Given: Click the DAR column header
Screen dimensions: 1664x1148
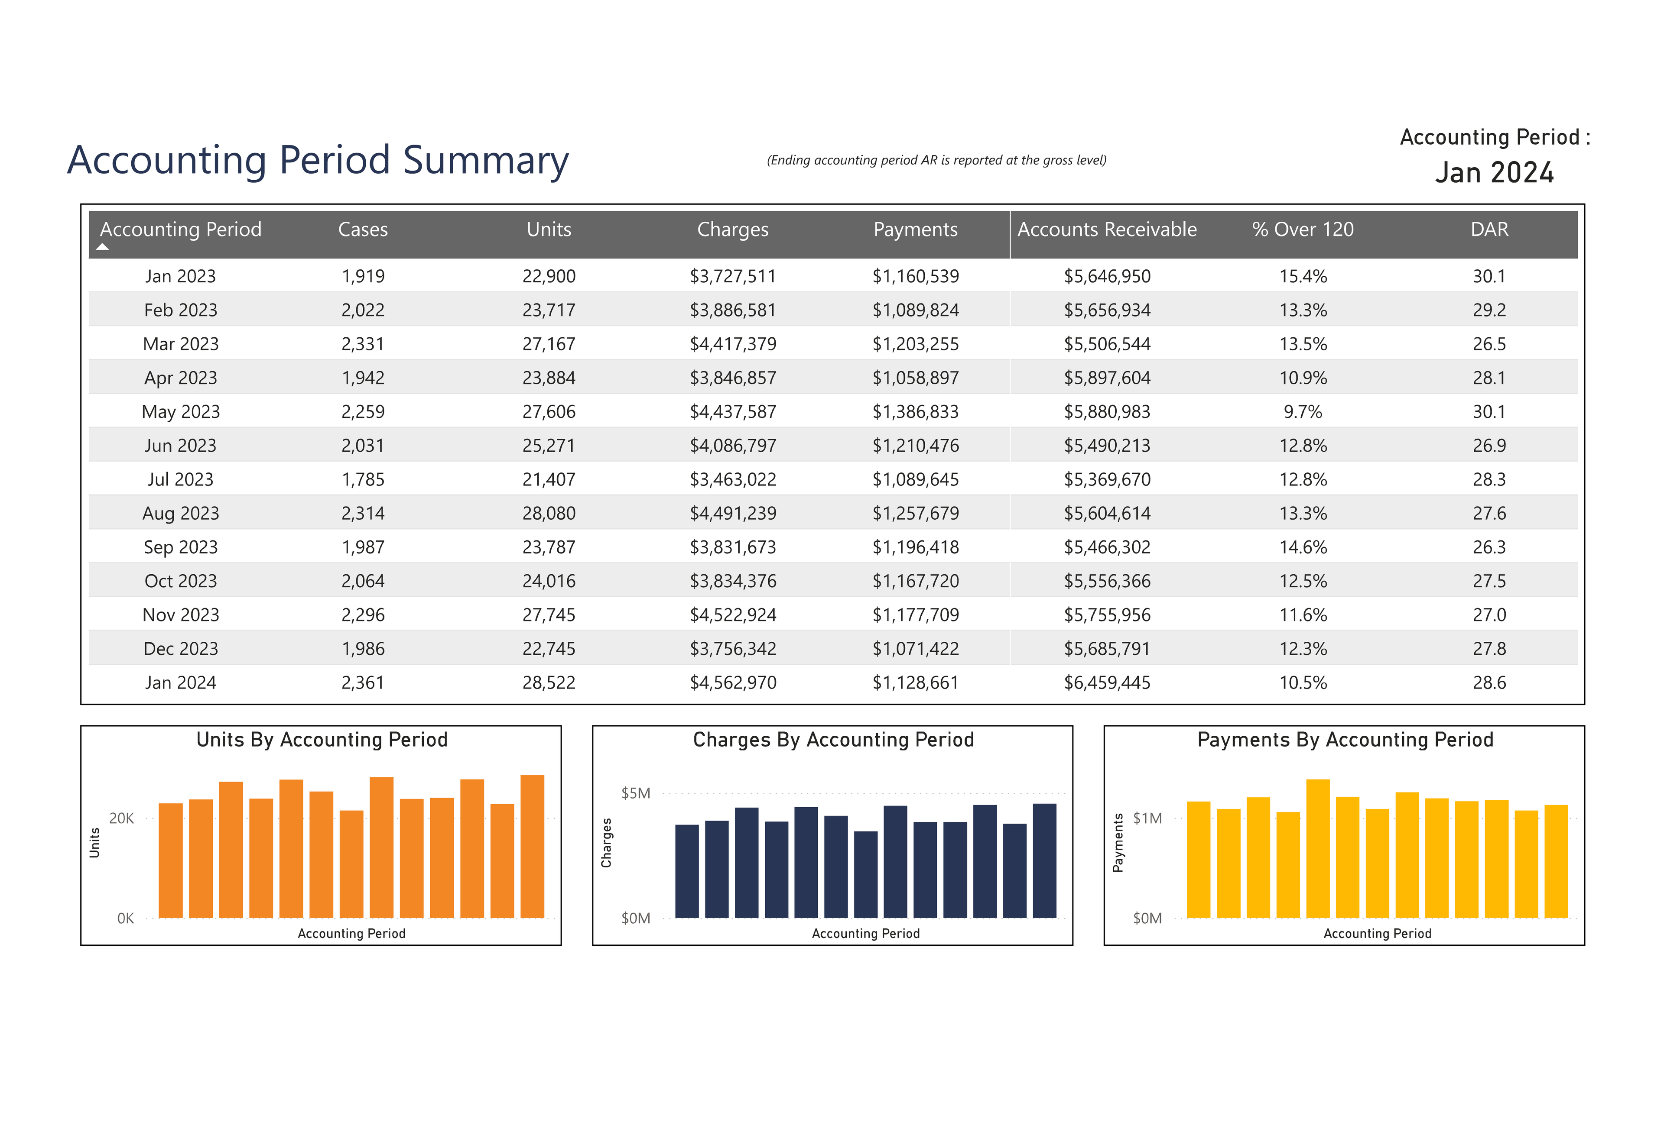Looking at the screenshot, I should (x=1489, y=230).
